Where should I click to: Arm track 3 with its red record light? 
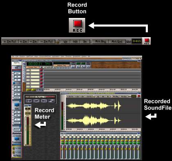coord(41,77)
